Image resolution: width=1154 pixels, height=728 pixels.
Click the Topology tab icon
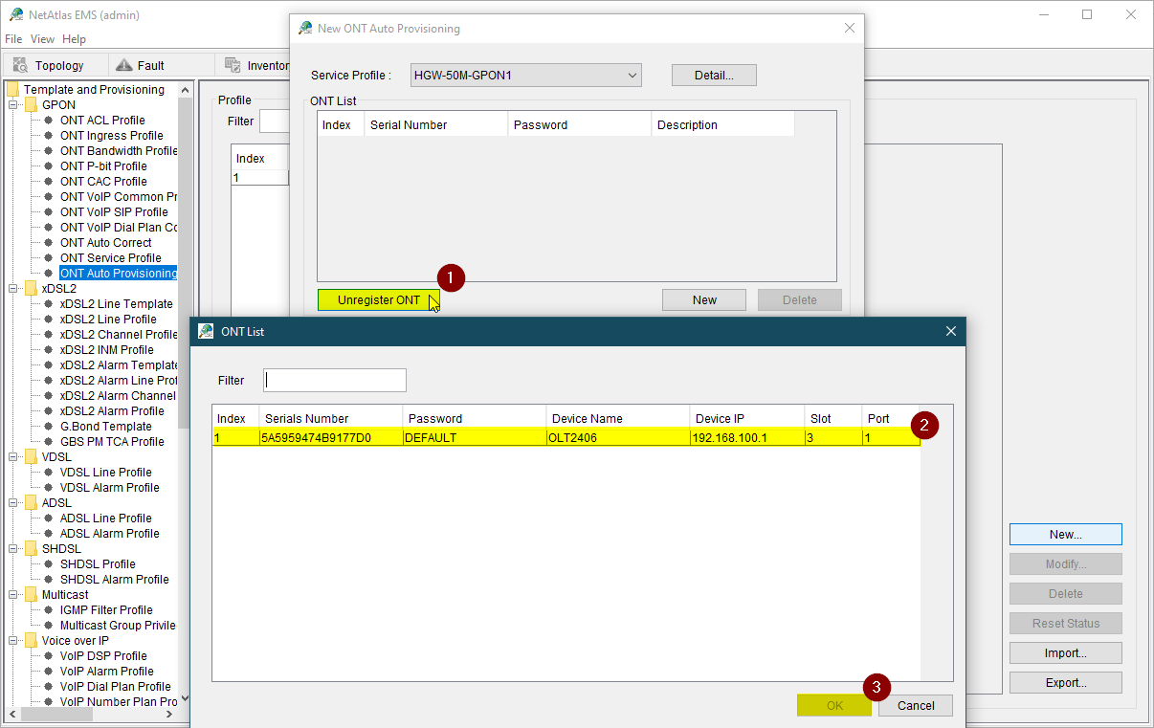click(x=20, y=65)
